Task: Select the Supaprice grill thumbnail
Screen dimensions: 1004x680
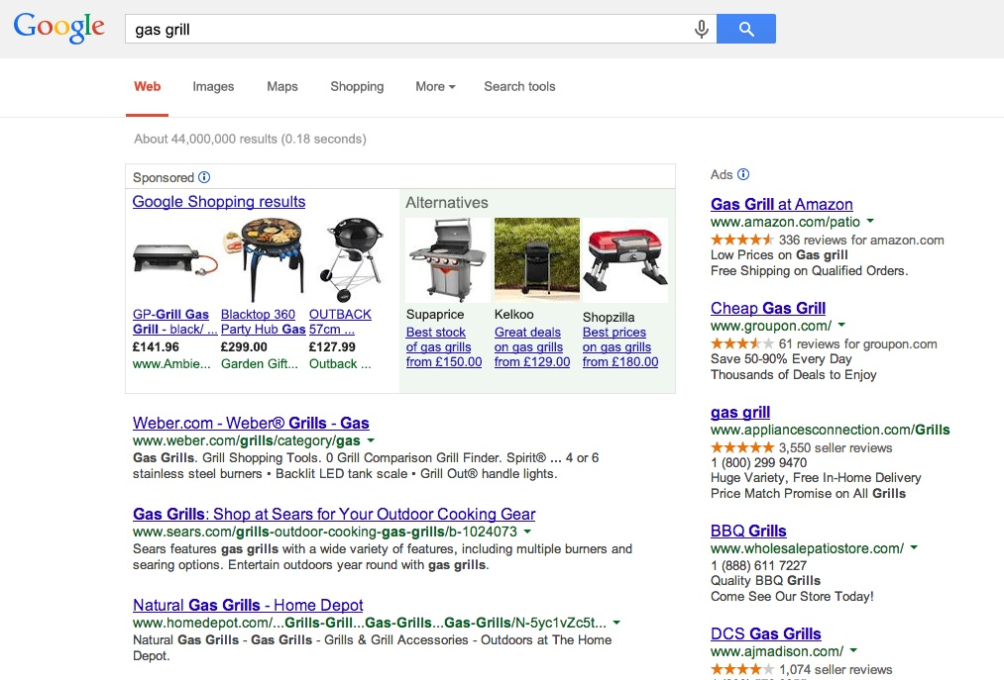Action: pos(447,260)
